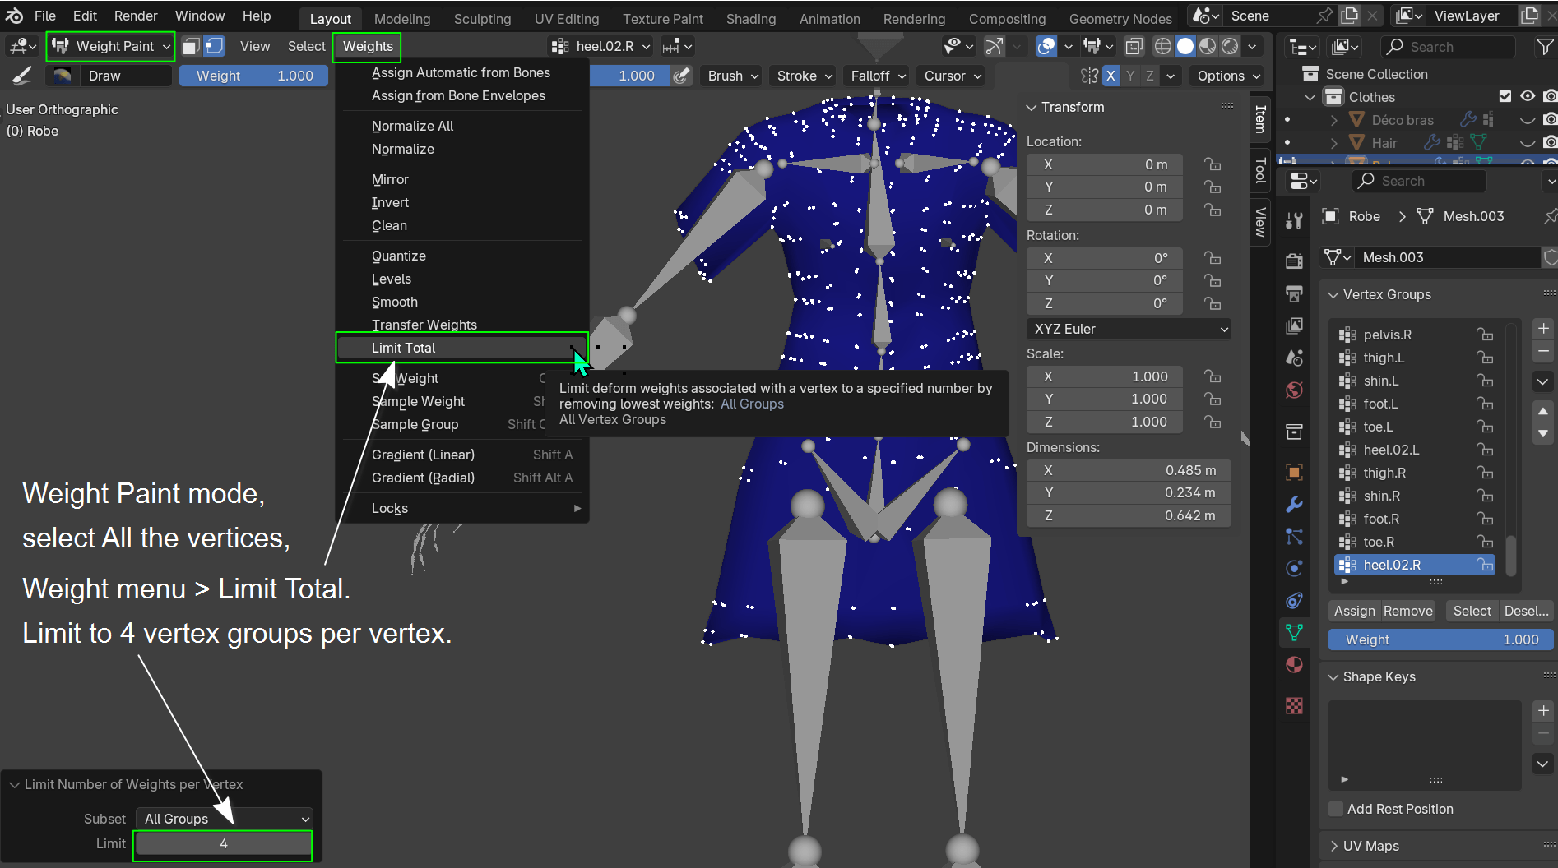The image size is (1558, 868).
Task: Collapse the Vertex Groups panel
Action: 1333,294
